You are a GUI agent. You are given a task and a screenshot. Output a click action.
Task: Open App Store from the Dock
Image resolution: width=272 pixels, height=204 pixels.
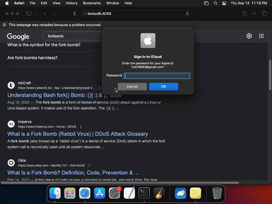(x=100, y=193)
